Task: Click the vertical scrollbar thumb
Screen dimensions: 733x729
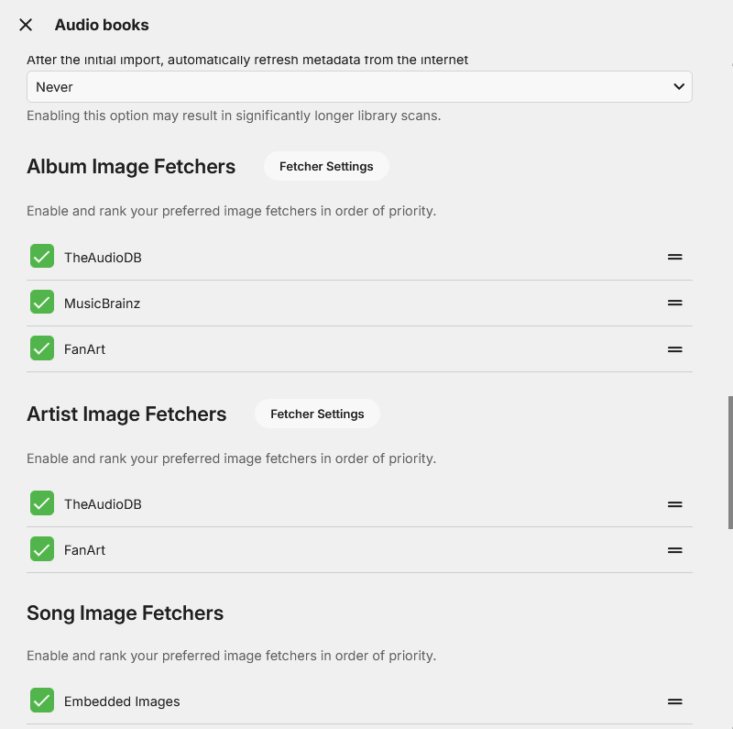Action: 730,462
